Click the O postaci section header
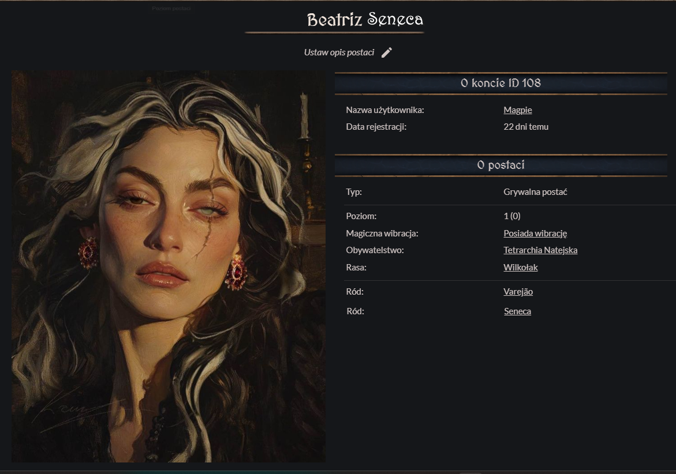676x474 pixels. (x=501, y=165)
